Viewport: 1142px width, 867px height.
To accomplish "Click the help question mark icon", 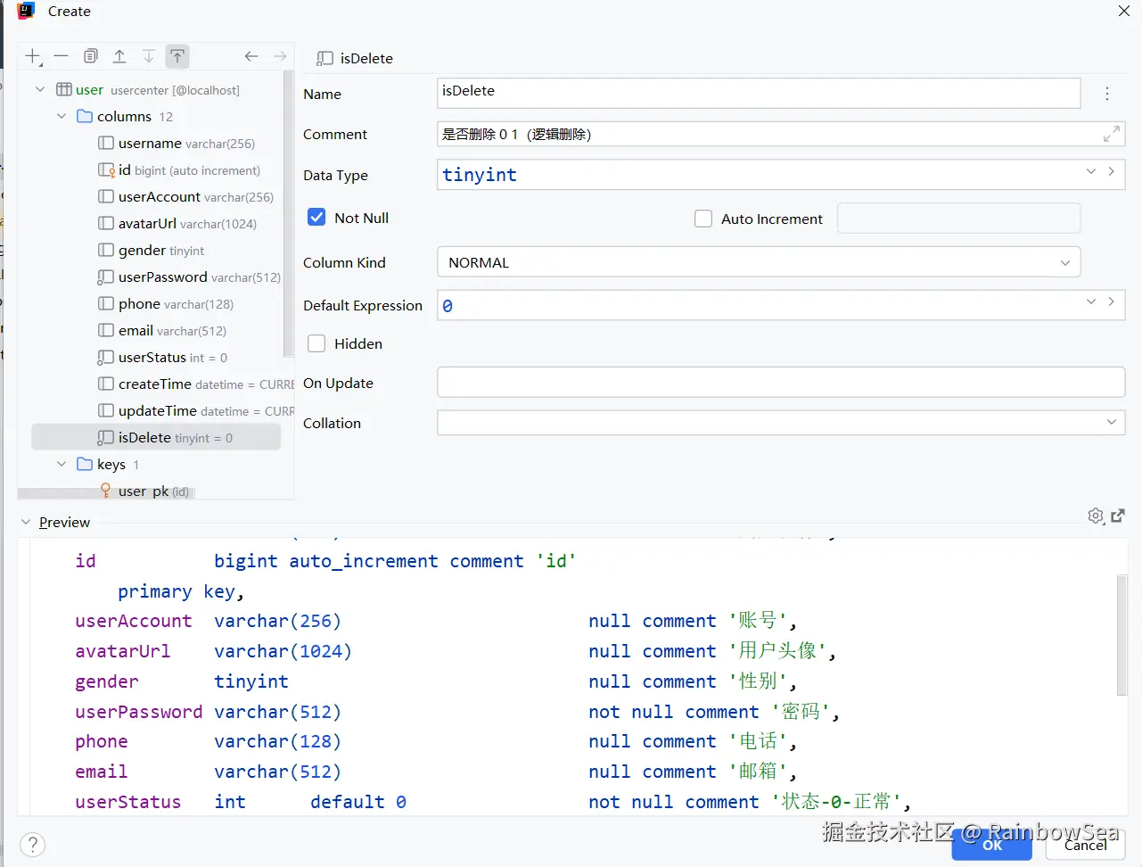I will pyautogui.click(x=32, y=845).
